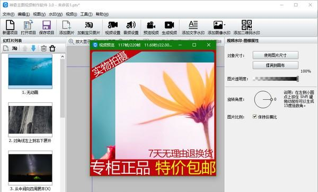Click the 旋转角度 rotation dial

(263, 100)
